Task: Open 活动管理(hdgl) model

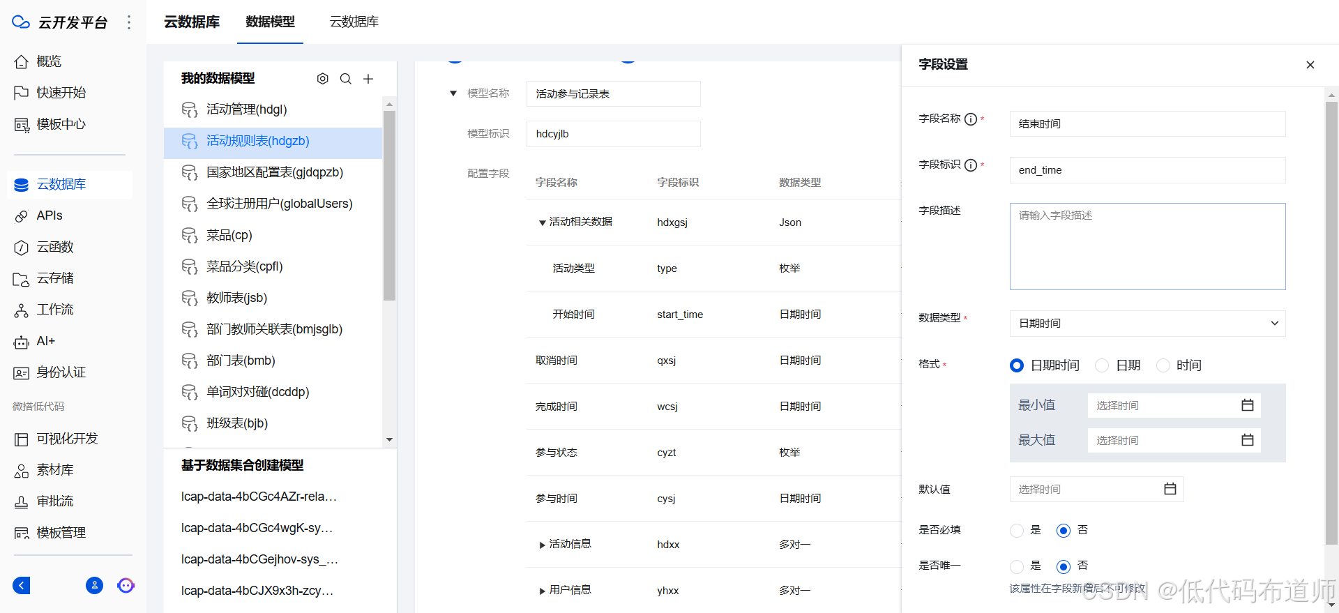Action: point(273,109)
